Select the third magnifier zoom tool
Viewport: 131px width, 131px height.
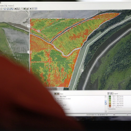pyautogui.click(x=9, y=9)
